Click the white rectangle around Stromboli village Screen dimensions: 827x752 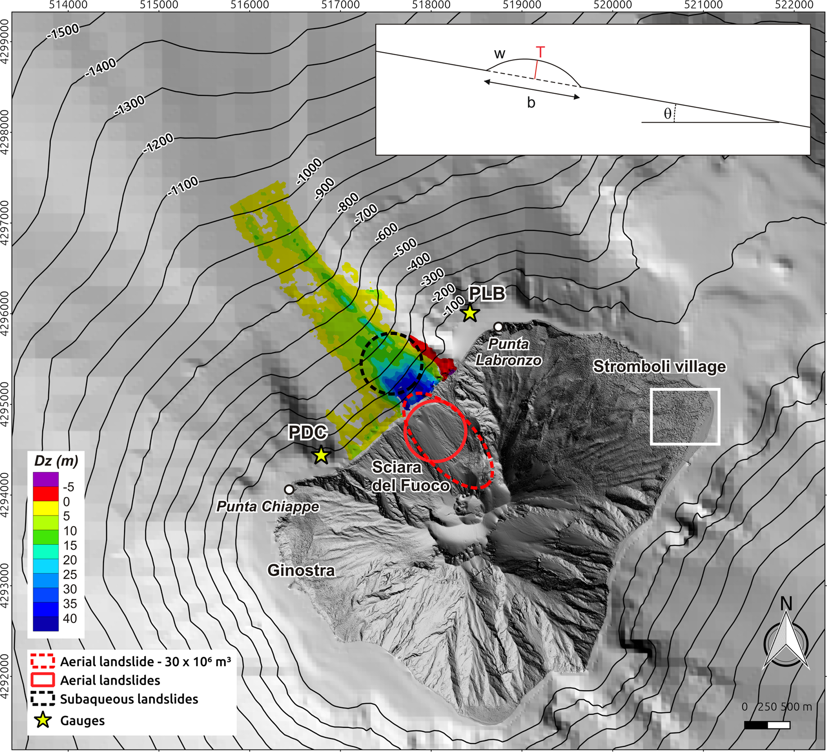pyautogui.click(x=686, y=417)
